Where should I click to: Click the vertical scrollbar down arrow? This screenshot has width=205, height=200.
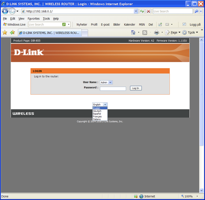coord(201,190)
